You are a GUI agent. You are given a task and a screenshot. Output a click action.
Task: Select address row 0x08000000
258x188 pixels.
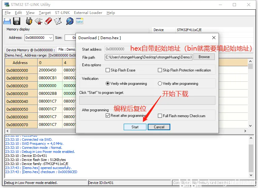[x=21, y=71]
